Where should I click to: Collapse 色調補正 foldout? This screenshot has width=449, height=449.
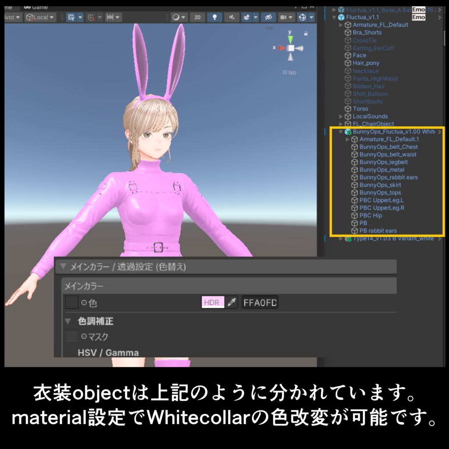(x=68, y=321)
